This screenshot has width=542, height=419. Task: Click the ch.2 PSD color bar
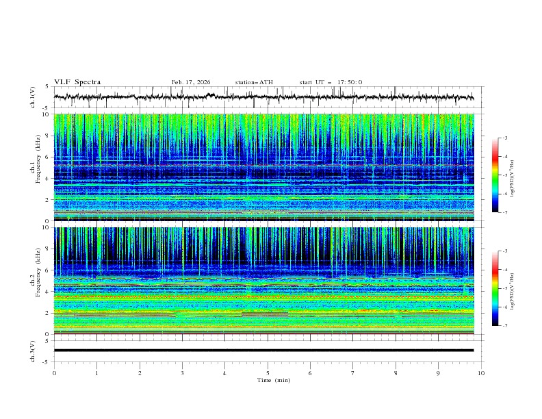495,288
